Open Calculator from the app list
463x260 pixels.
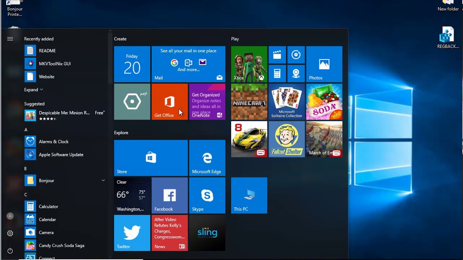(65, 207)
